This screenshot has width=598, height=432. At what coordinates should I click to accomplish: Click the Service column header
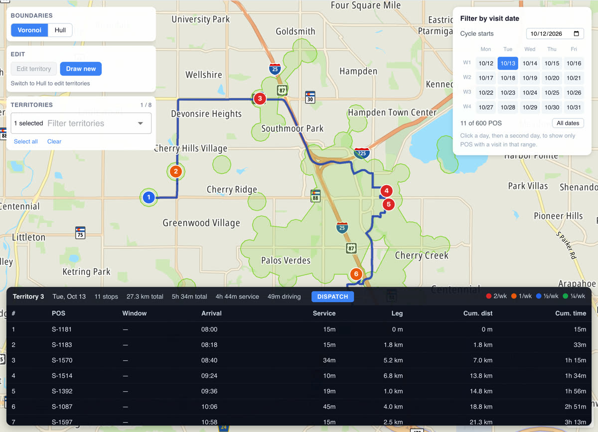tap(324, 313)
